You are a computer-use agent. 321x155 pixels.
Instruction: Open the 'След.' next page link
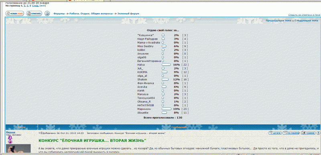click(35, 6)
